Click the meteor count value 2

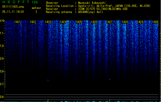[36, 12]
